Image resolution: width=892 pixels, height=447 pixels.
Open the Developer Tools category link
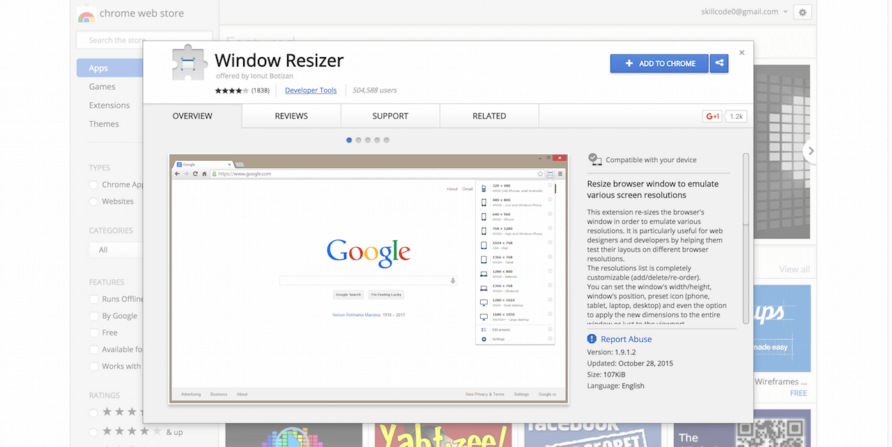(x=311, y=91)
